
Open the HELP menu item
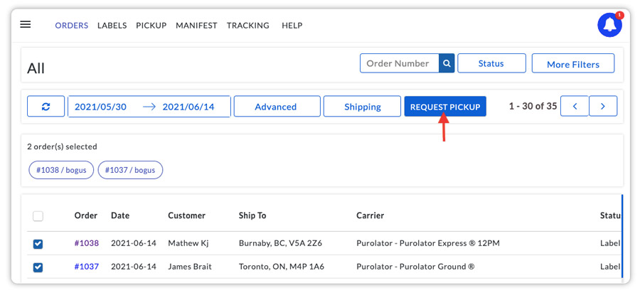292,26
